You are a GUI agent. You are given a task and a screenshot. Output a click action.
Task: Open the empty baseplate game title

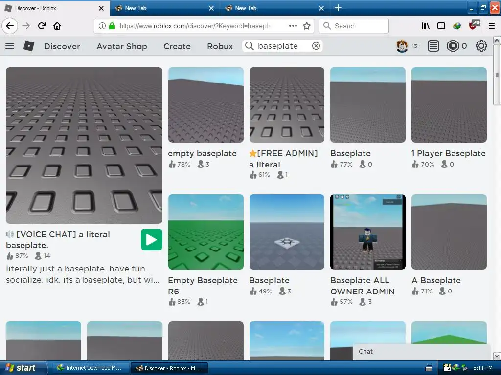(x=202, y=153)
